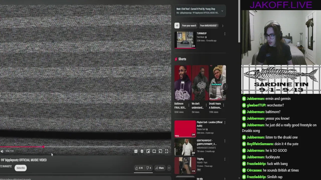The width and height of the screenshot is (321, 180).
Task: Click the Shorts logo icon
Action: pyautogui.click(x=176, y=59)
